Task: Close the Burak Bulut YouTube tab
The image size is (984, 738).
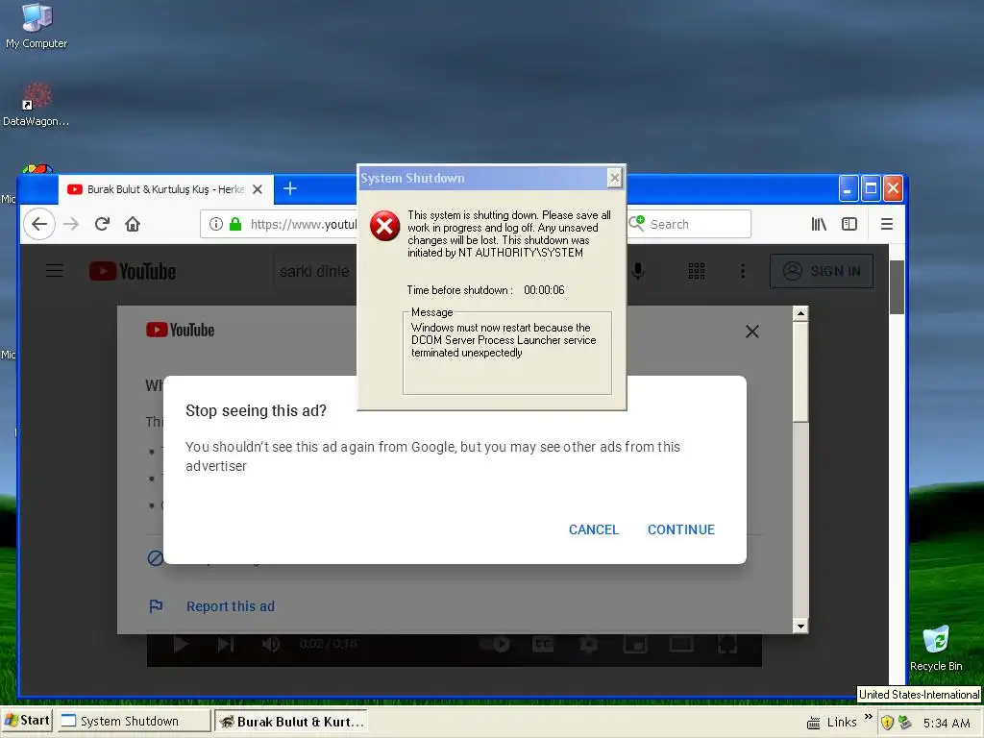Action: coord(258,189)
